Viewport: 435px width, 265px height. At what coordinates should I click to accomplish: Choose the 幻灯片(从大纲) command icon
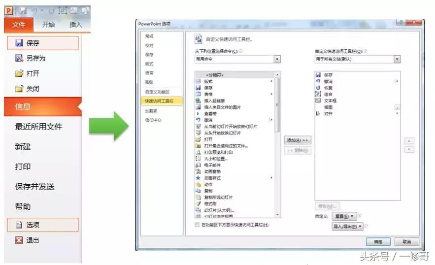tap(198, 210)
